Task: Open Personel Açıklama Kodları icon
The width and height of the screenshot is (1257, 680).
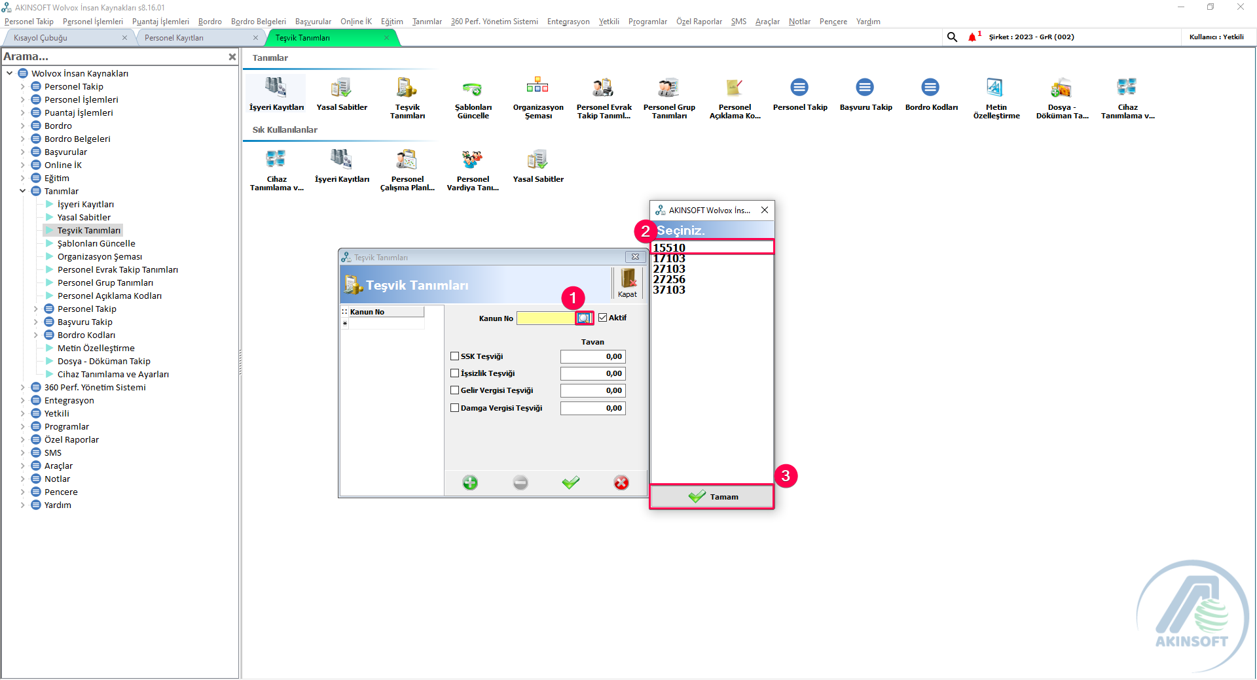Action: point(734,97)
